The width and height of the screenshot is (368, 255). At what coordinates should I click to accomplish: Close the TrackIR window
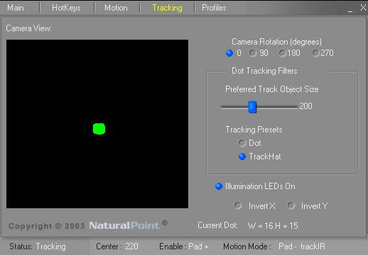(x=363, y=8)
